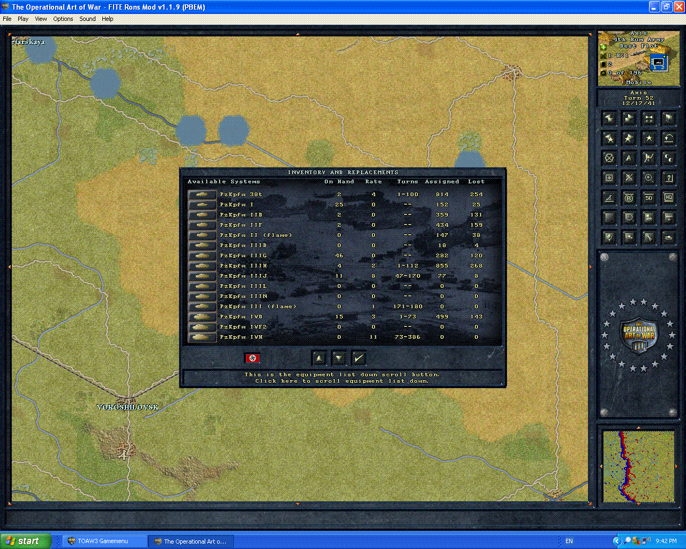
Task: Click the minimap front line overview
Action: [x=638, y=466]
